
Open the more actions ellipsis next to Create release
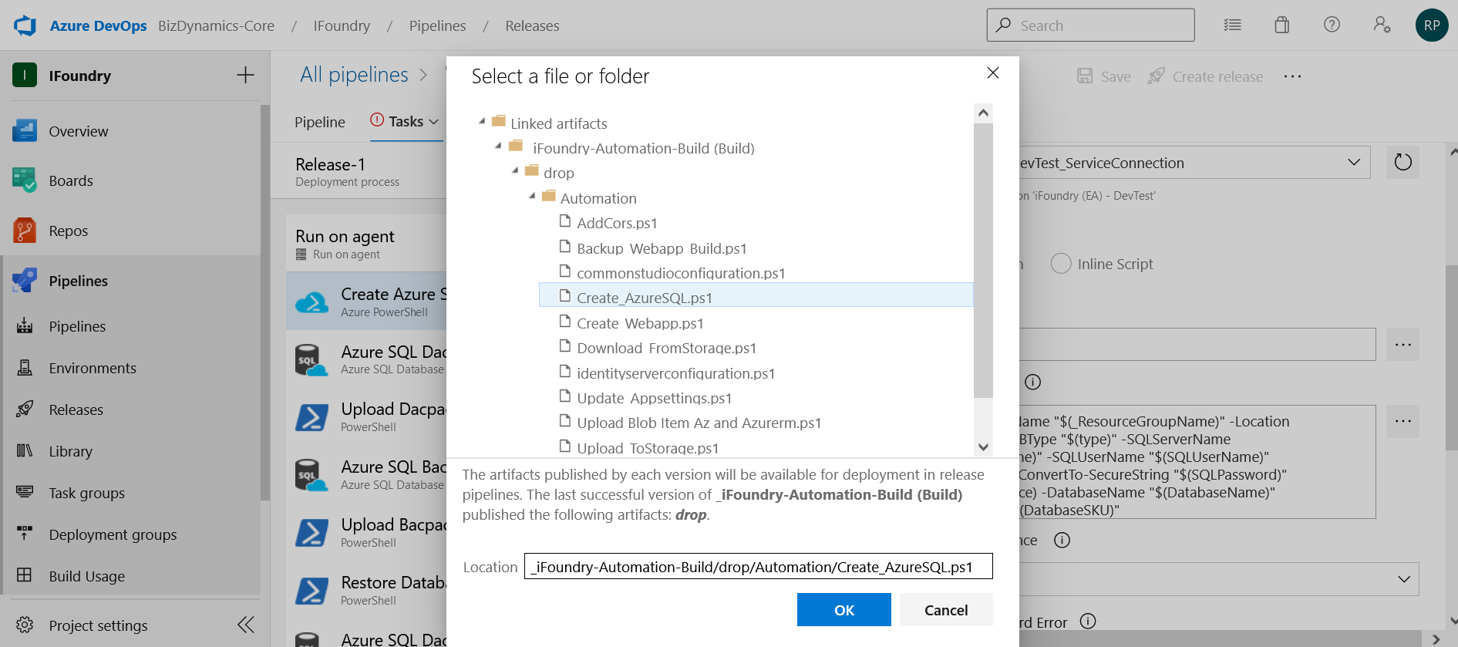[1292, 76]
